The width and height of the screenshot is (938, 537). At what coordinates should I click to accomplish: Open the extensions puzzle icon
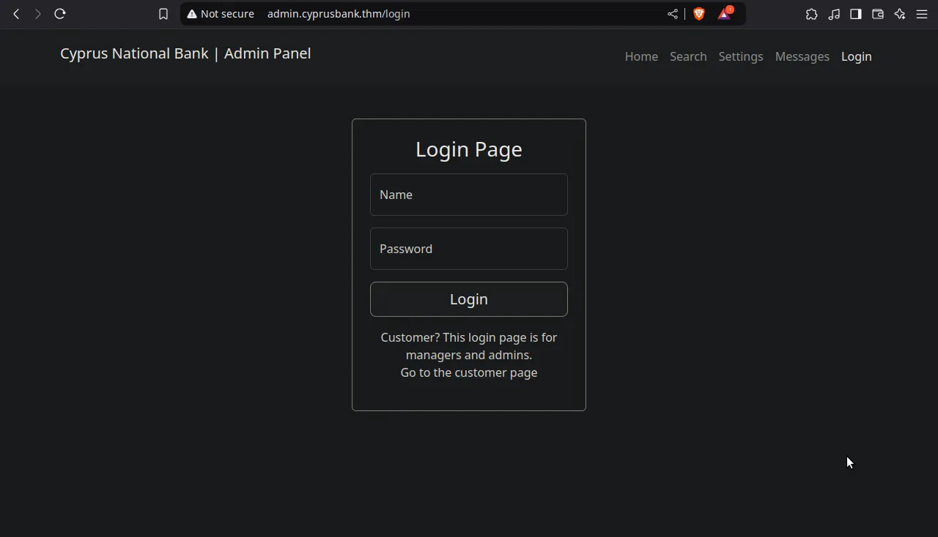point(811,14)
